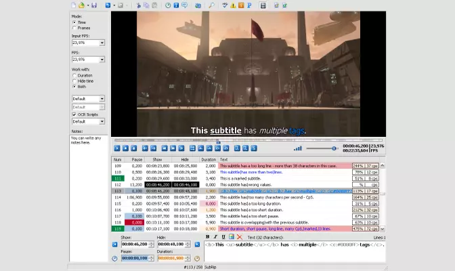Screen dimensions: 455x271
Task: Select subtitle row 109 too long line
Action: tap(245, 166)
